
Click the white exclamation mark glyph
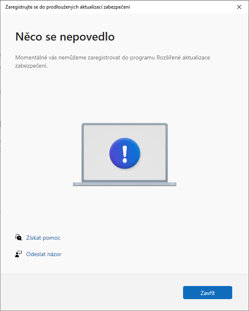point(124,154)
